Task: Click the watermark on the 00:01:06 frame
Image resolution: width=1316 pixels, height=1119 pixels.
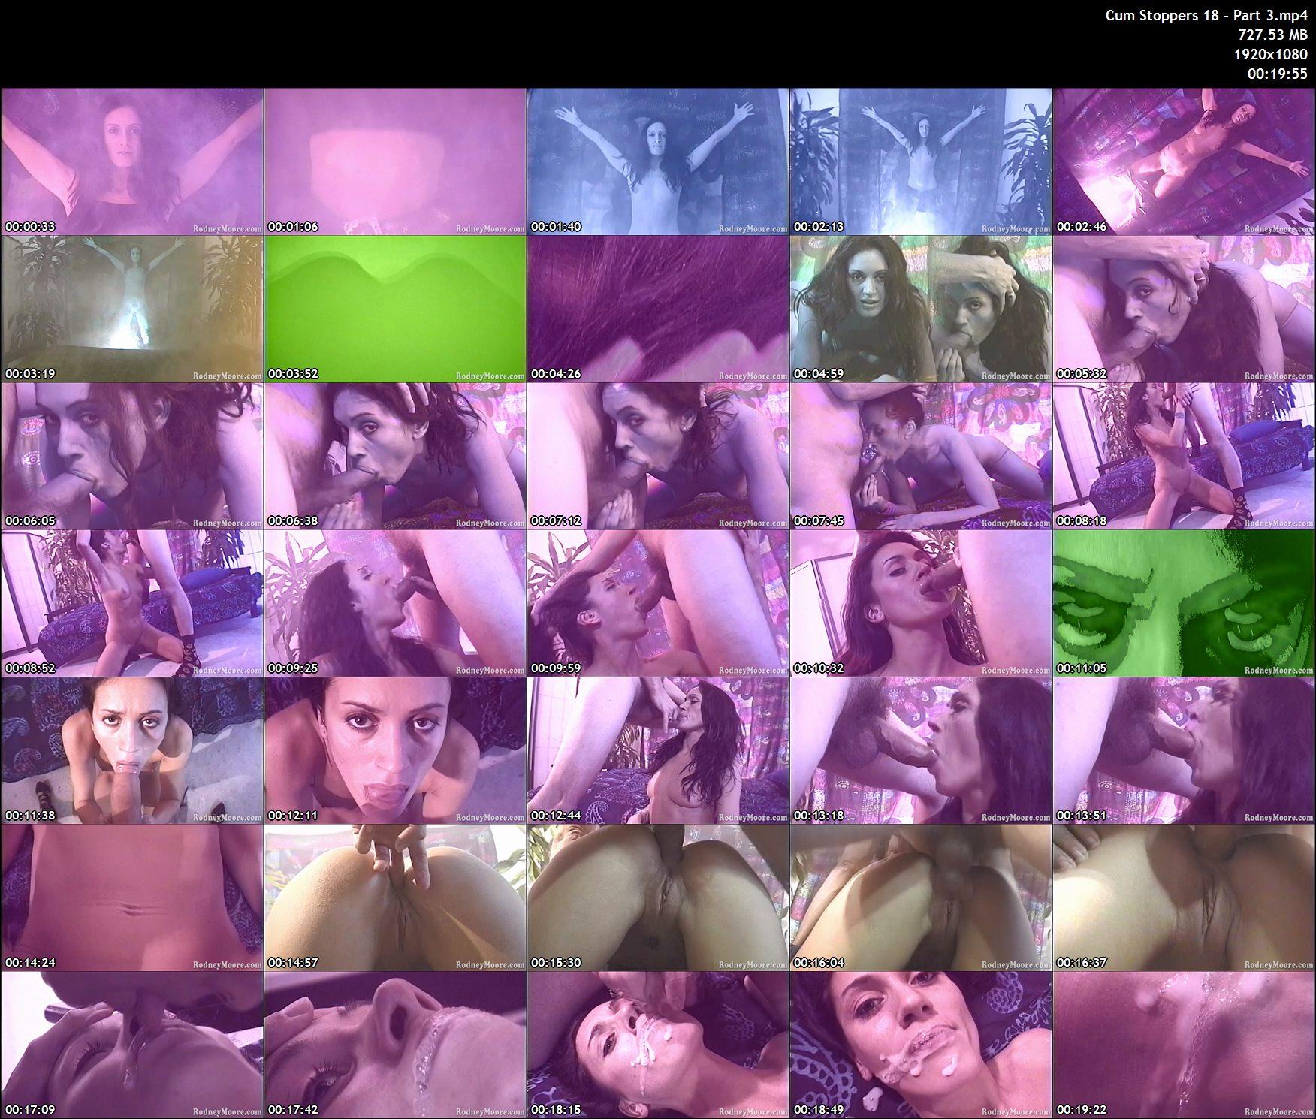Action: (490, 229)
